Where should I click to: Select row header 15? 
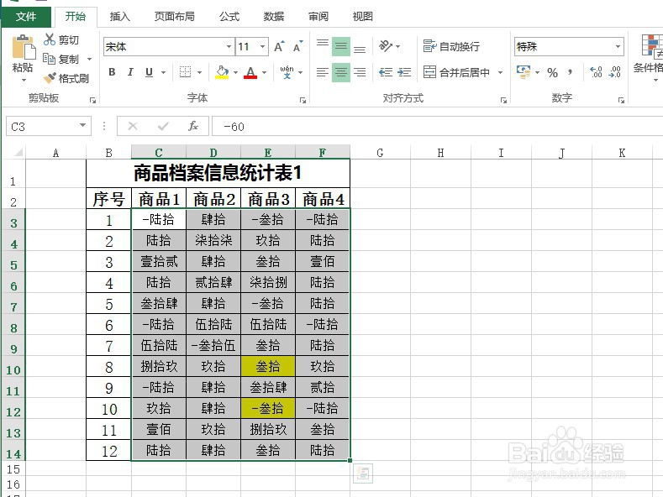[13, 469]
